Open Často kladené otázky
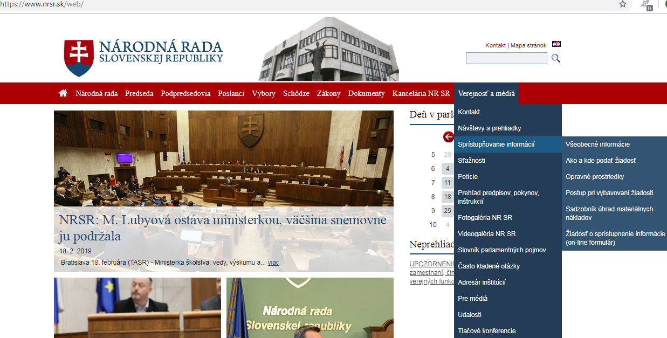 click(x=508, y=266)
